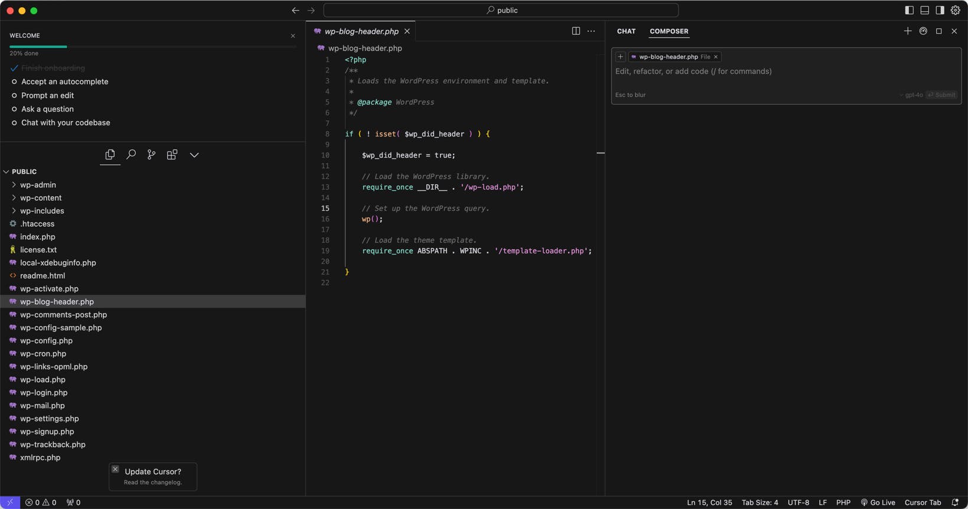
Task: Open the Explorer files icon
Action: 110,155
